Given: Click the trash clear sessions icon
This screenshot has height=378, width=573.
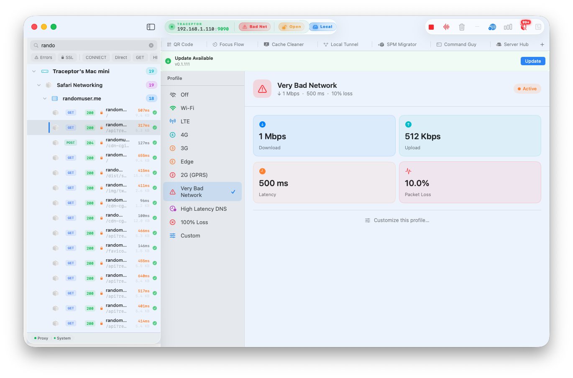Looking at the screenshot, I should [462, 27].
